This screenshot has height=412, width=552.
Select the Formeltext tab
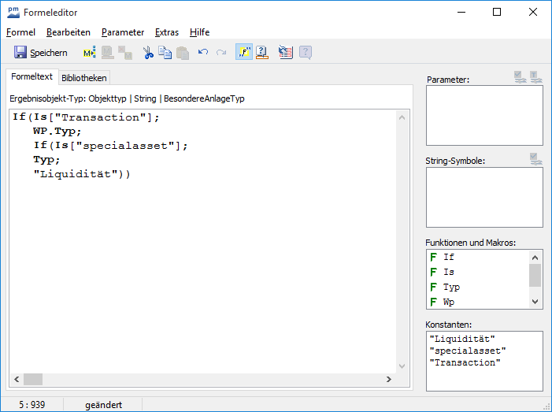coord(32,77)
